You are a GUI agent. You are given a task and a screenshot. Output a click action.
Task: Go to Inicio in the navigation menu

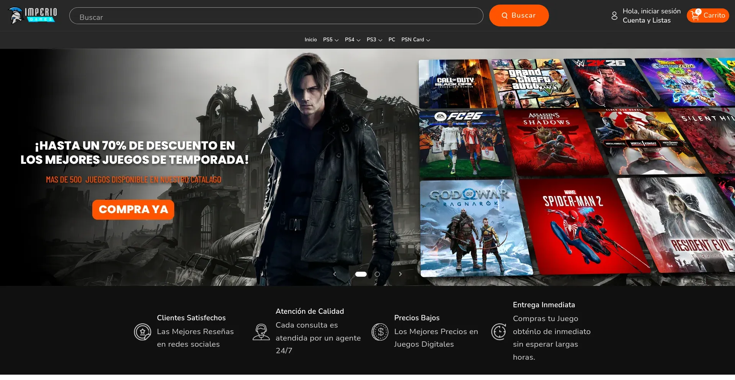(310, 40)
